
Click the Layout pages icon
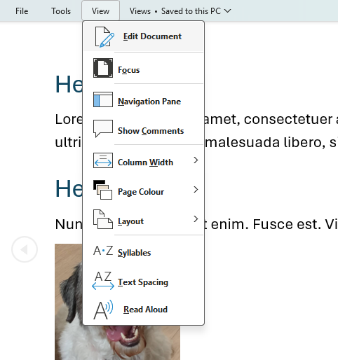pos(103,219)
